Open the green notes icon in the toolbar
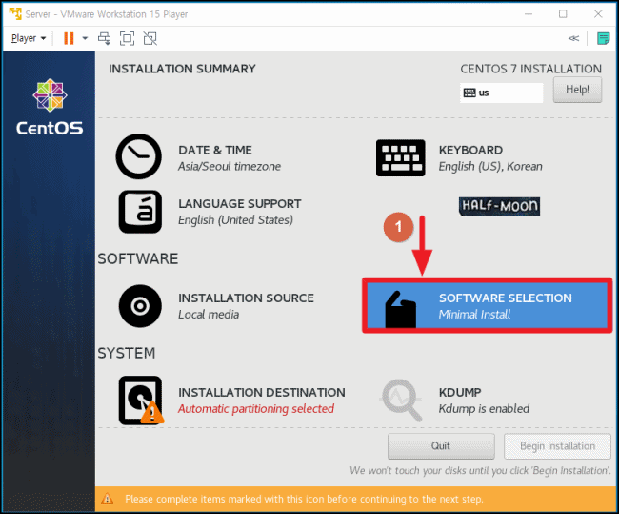This screenshot has height=514, width=619. pyautogui.click(x=603, y=38)
